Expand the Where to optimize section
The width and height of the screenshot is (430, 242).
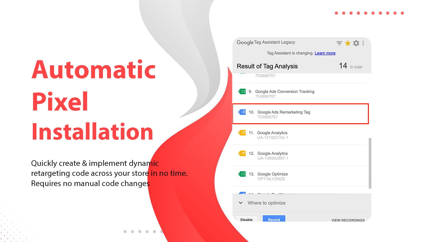pos(241,203)
